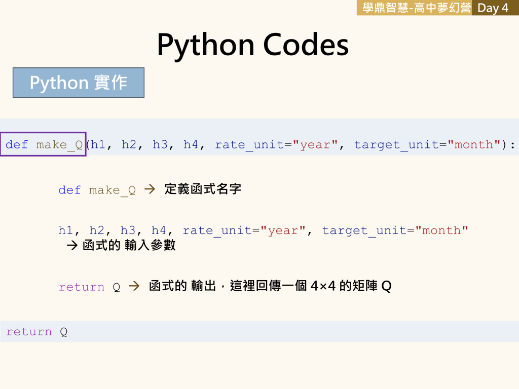
Task: Click "h4" in the top highlighted code line
Action: click(x=191, y=145)
